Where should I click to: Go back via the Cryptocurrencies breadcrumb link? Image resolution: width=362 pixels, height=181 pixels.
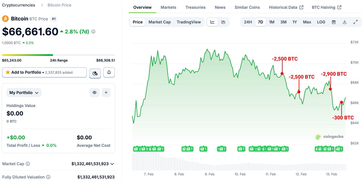click(19, 5)
